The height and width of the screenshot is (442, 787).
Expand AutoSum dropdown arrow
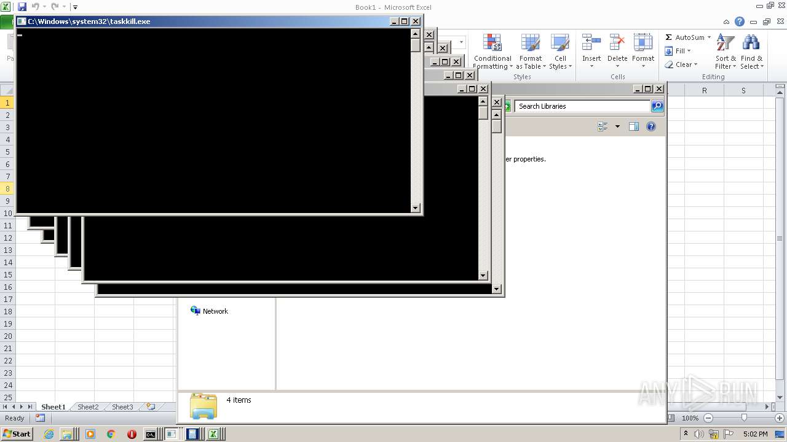[709, 37]
